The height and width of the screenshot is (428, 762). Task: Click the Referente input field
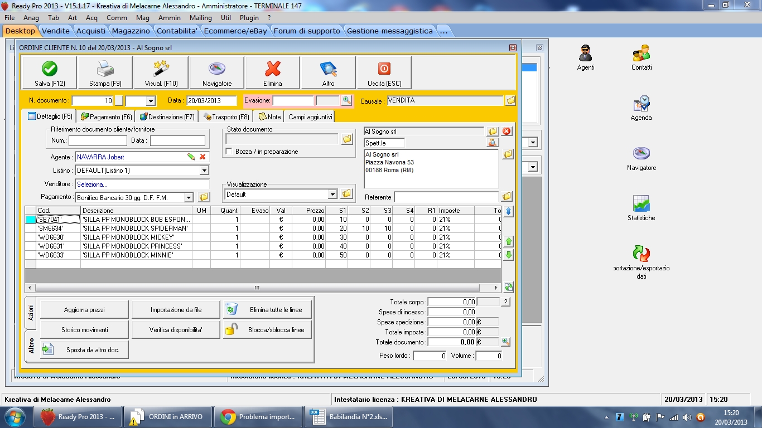point(446,197)
